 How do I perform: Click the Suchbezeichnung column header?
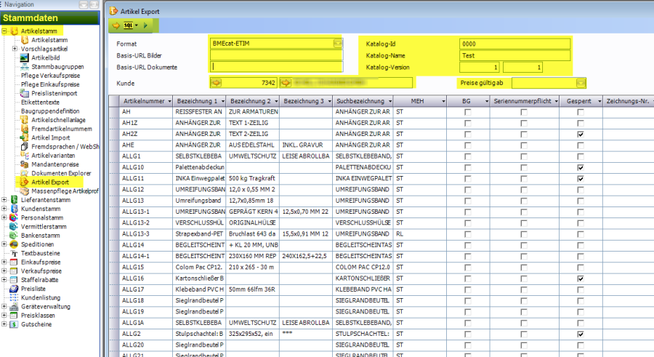pos(358,101)
